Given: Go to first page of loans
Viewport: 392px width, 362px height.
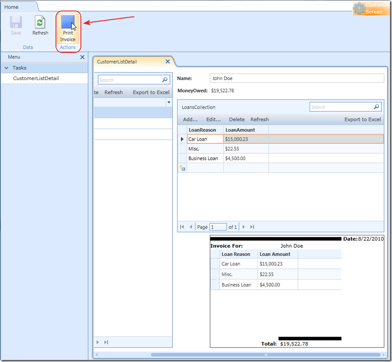Looking at the screenshot, I should click(182, 227).
